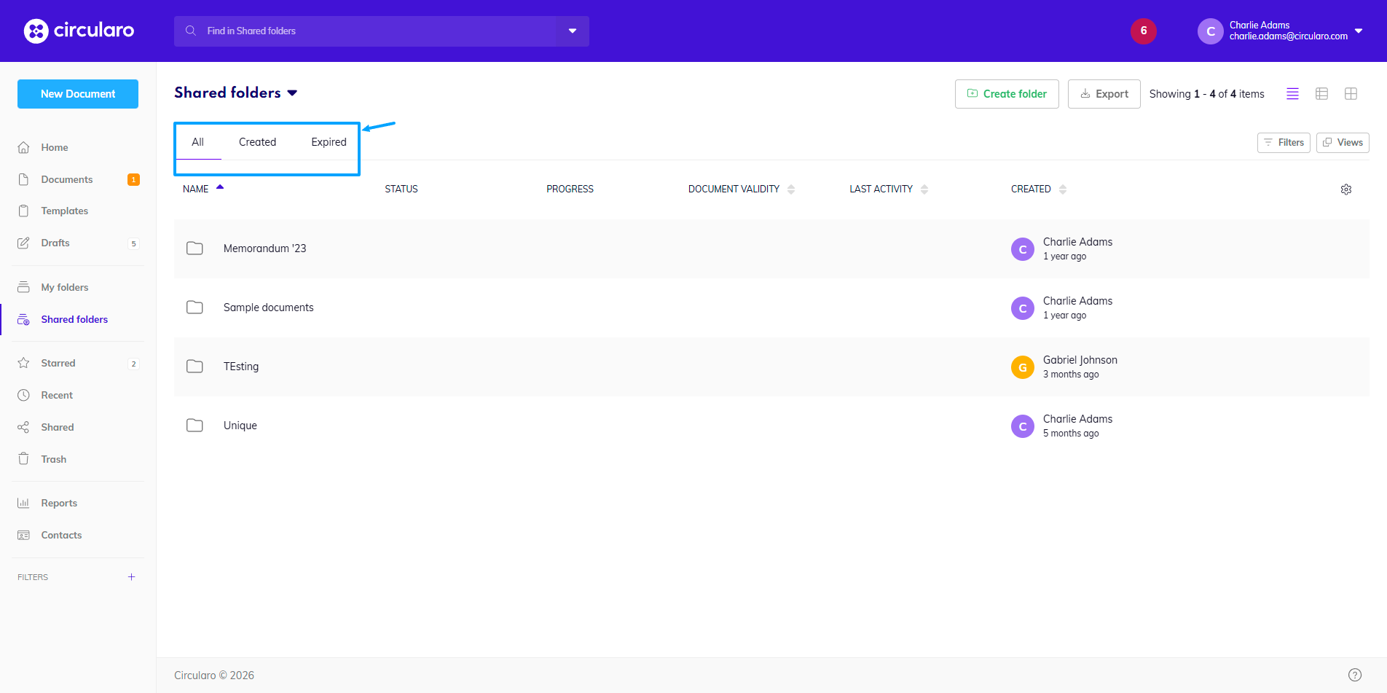The height and width of the screenshot is (693, 1387).
Task: Expand the Shared folders title dropdown
Action: pos(292,93)
